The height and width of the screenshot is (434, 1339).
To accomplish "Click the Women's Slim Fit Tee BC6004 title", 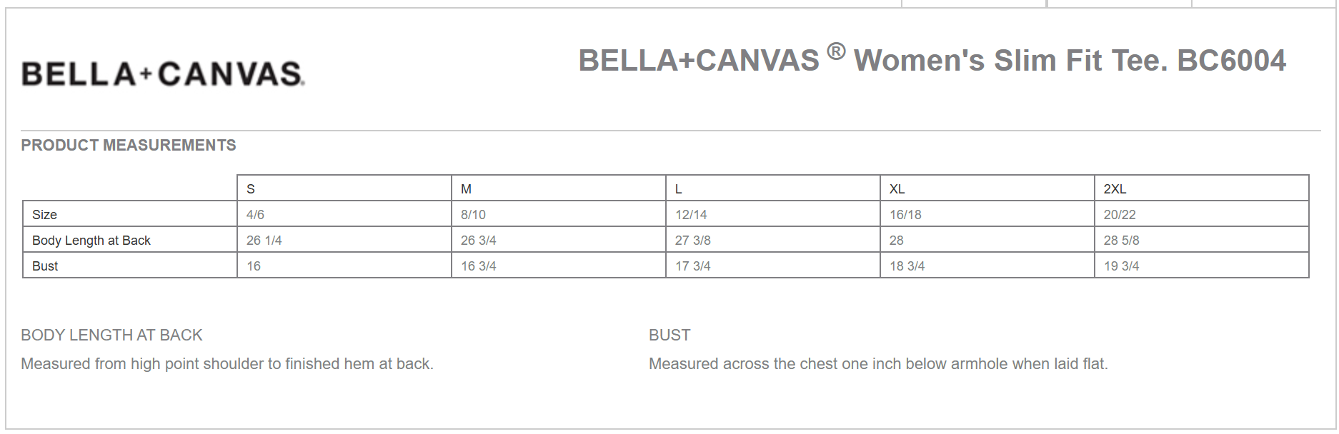I will tap(932, 61).
